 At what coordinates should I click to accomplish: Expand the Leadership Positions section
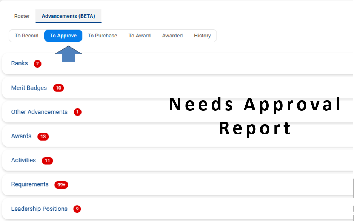[x=39, y=209]
